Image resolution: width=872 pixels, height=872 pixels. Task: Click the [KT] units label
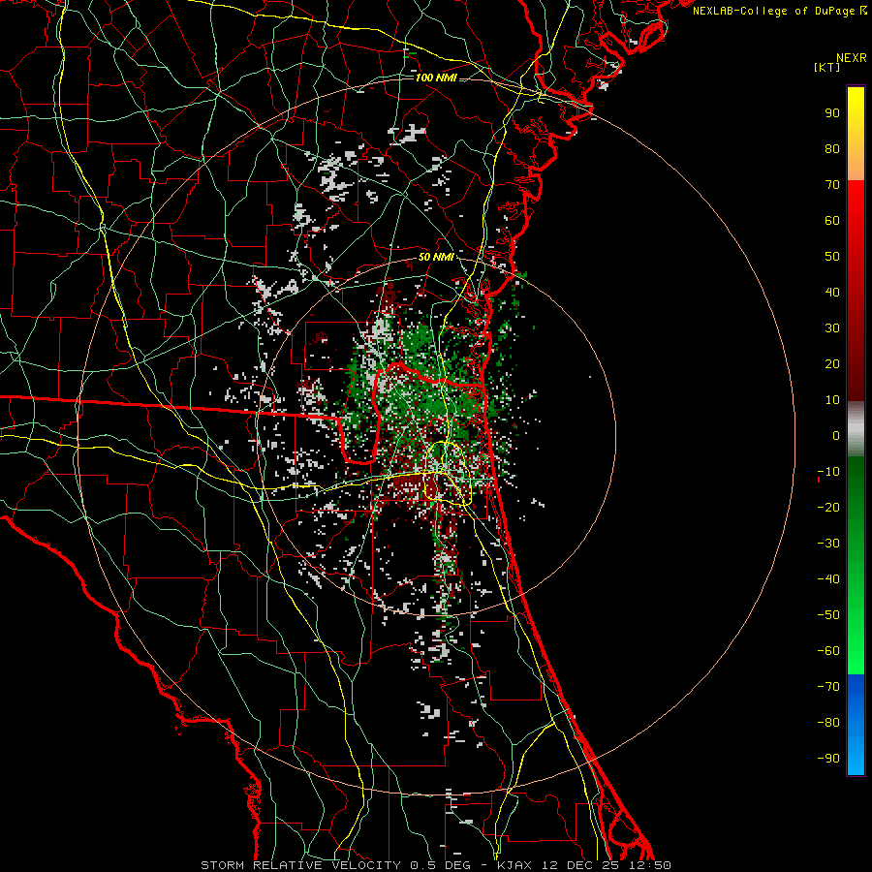pyautogui.click(x=826, y=67)
